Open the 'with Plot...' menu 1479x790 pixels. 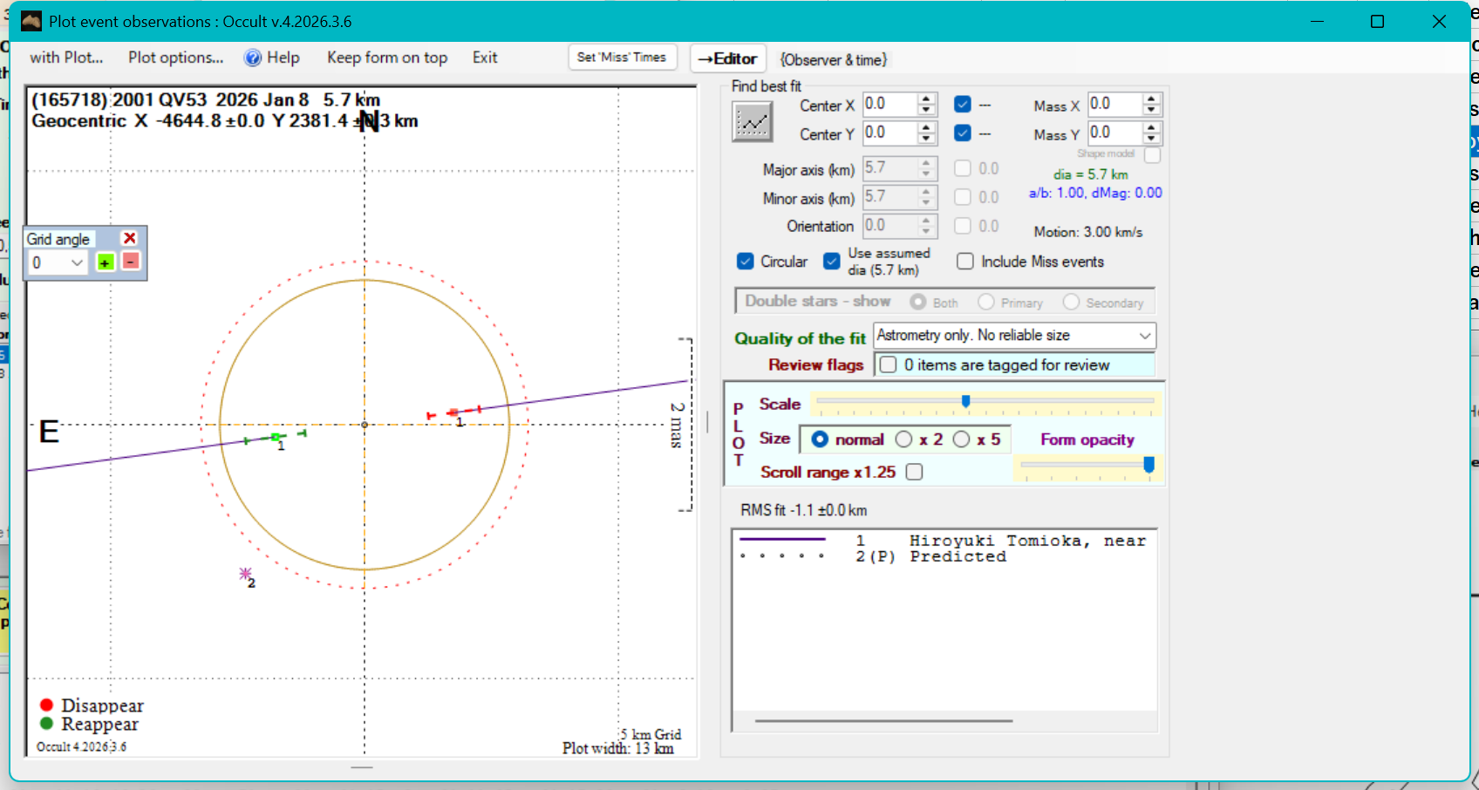[66, 58]
